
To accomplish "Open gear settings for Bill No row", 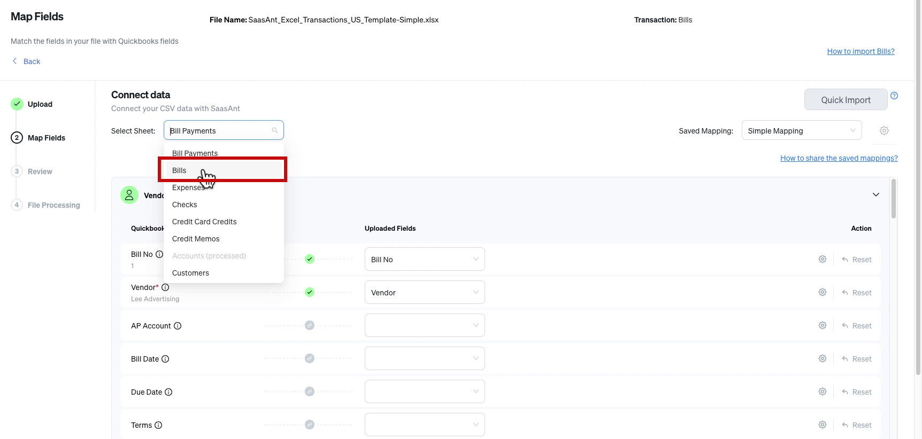I will point(823,259).
